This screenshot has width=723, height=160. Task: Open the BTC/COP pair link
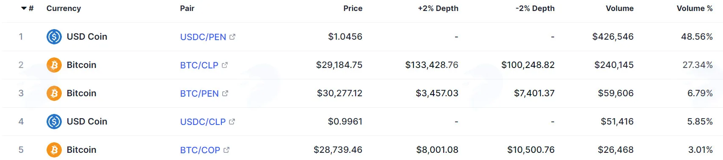pos(200,150)
